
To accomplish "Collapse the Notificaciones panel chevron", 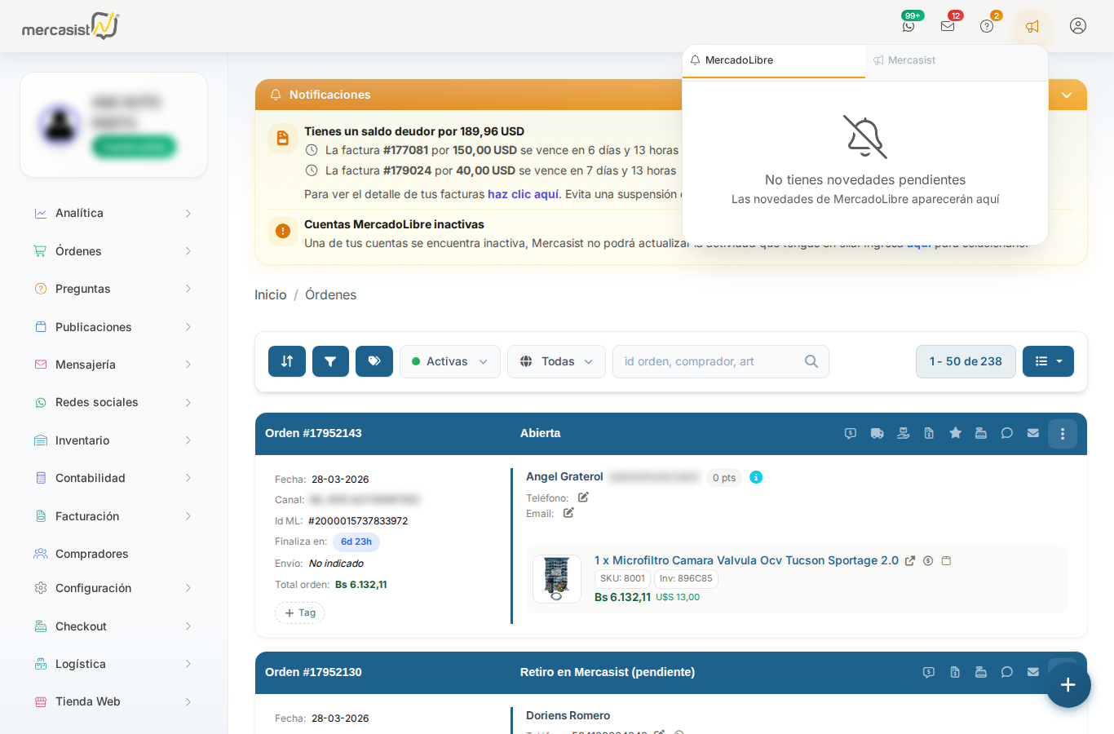I will pyautogui.click(x=1067, y=95).
